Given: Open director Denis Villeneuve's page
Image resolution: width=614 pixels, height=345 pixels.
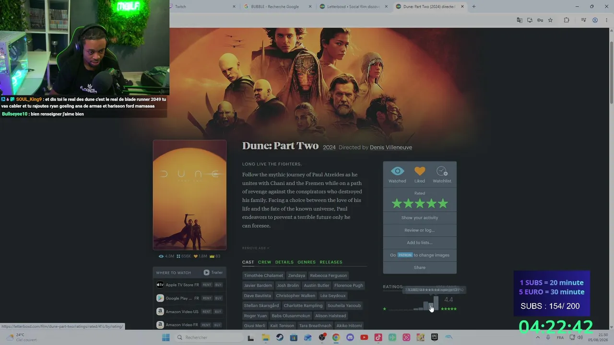Looking at the screenshot, I should pyautogui.click(x=391, y=148).
